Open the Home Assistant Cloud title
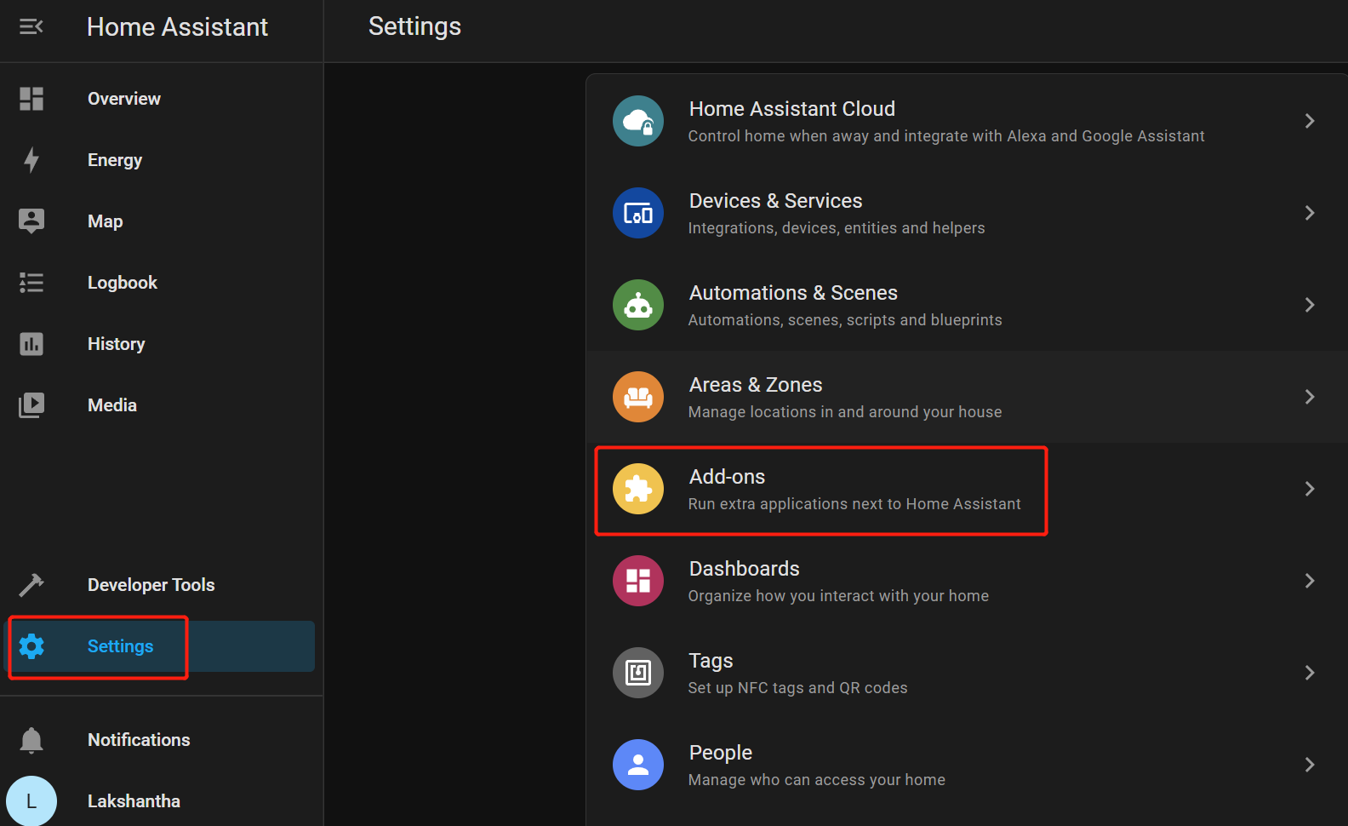Screen dimensions: 1348x826 click(791, 109)
